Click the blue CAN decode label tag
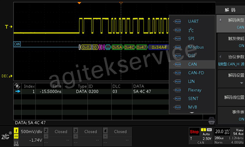The height and width of the screenshot is (147, 245). point(17,44)
